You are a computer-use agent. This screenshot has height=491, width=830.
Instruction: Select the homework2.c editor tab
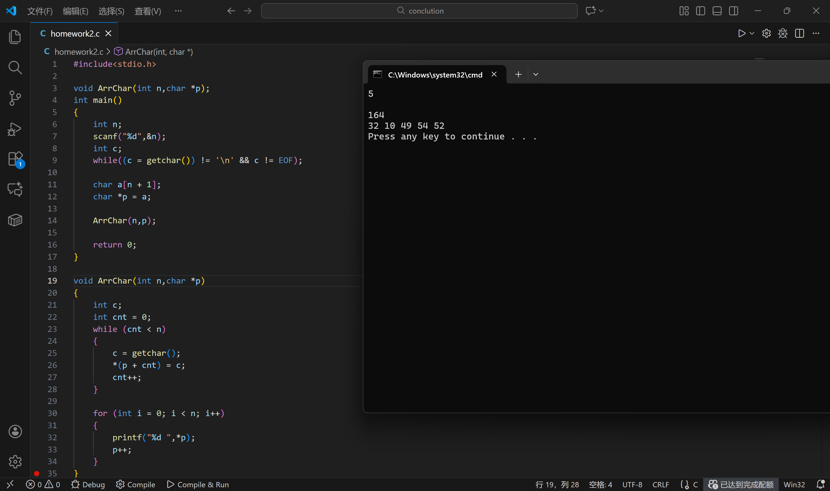(x=75, y=33)
